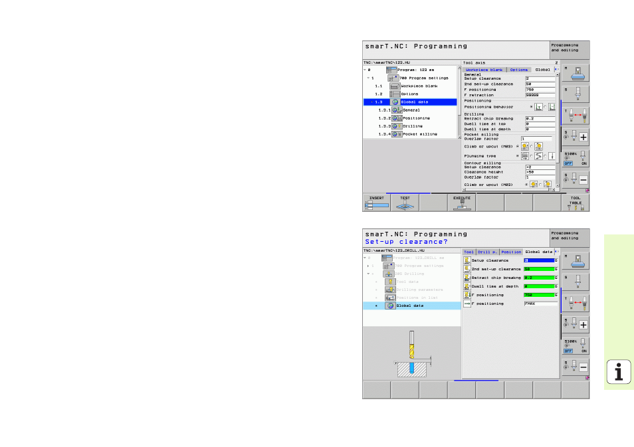Collapse the 205 Drilling tree node
The image size is (634, 447).
(368, 274)
